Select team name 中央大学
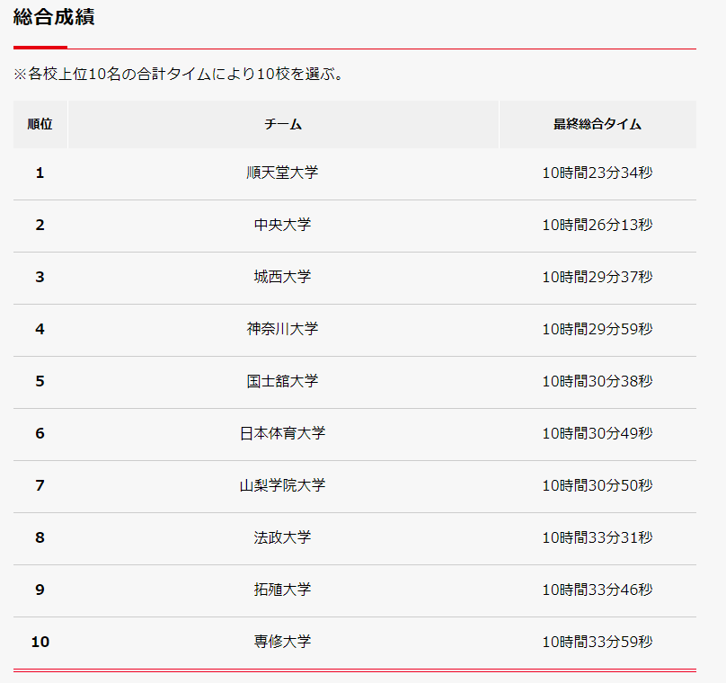The height and width of the screenshot is (683, 726). [282, 225]
